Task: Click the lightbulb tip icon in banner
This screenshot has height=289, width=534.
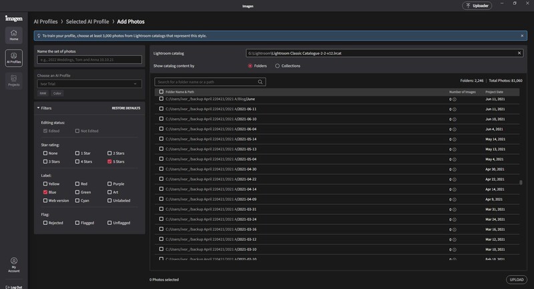Action: [39, 36]
